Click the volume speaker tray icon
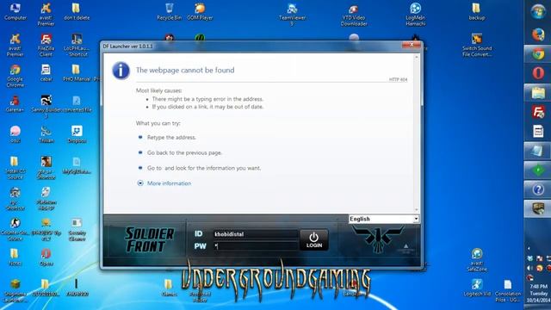This screenshot has height=310, width=551. pyautogui.click(x=530, y=268)
